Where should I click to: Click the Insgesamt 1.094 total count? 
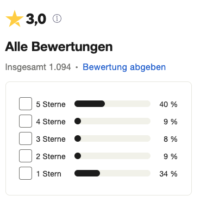38,67
